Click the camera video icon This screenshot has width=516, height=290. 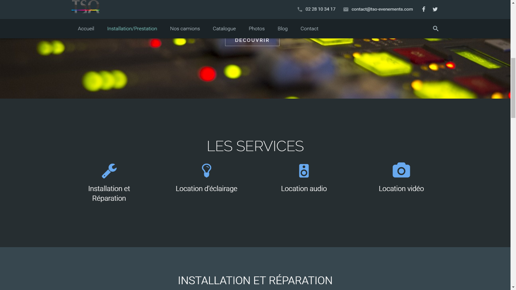click(401, 170)
